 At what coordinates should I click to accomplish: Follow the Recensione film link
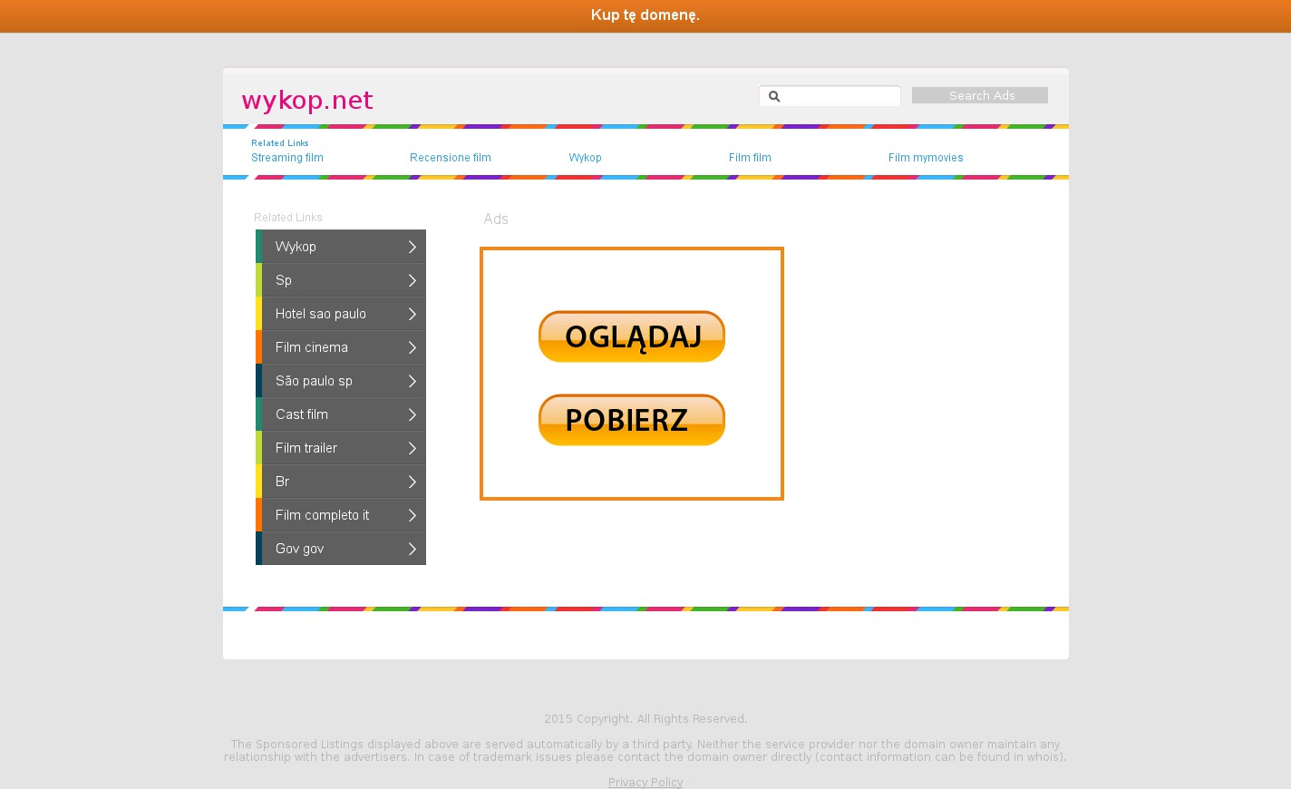click(x=451, y=158)
